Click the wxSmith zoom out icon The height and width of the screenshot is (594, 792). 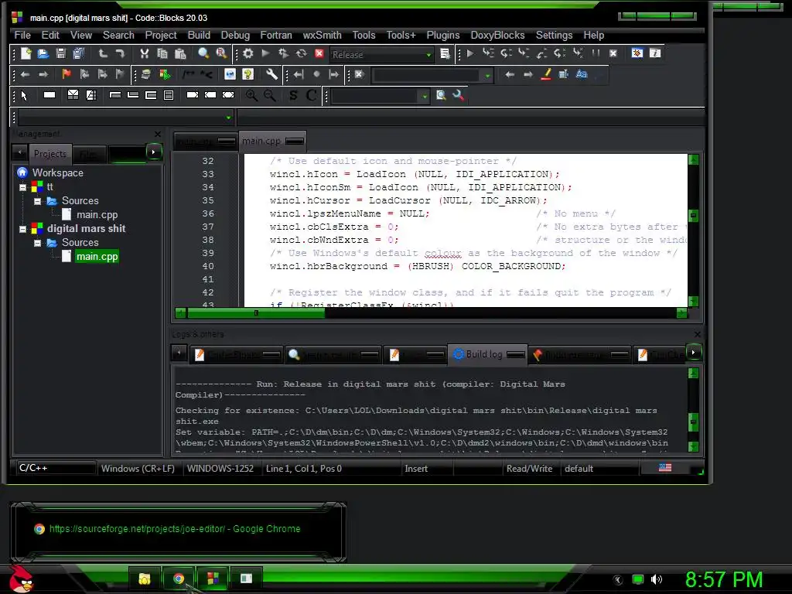click(x=269, y=95)
